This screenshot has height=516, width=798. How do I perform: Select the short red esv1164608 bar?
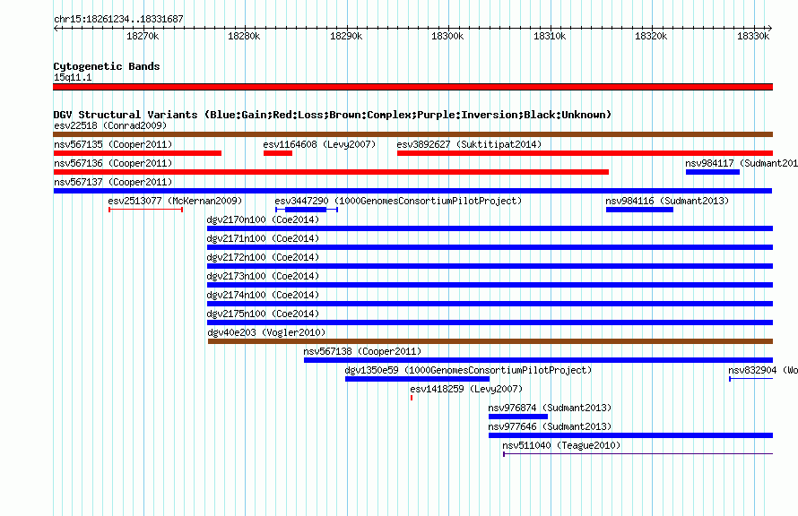click(x=278, y=153)
